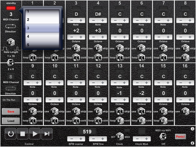Decrease BPM coarse with minus
Screen dimensions: 196x147
(72, 139)
